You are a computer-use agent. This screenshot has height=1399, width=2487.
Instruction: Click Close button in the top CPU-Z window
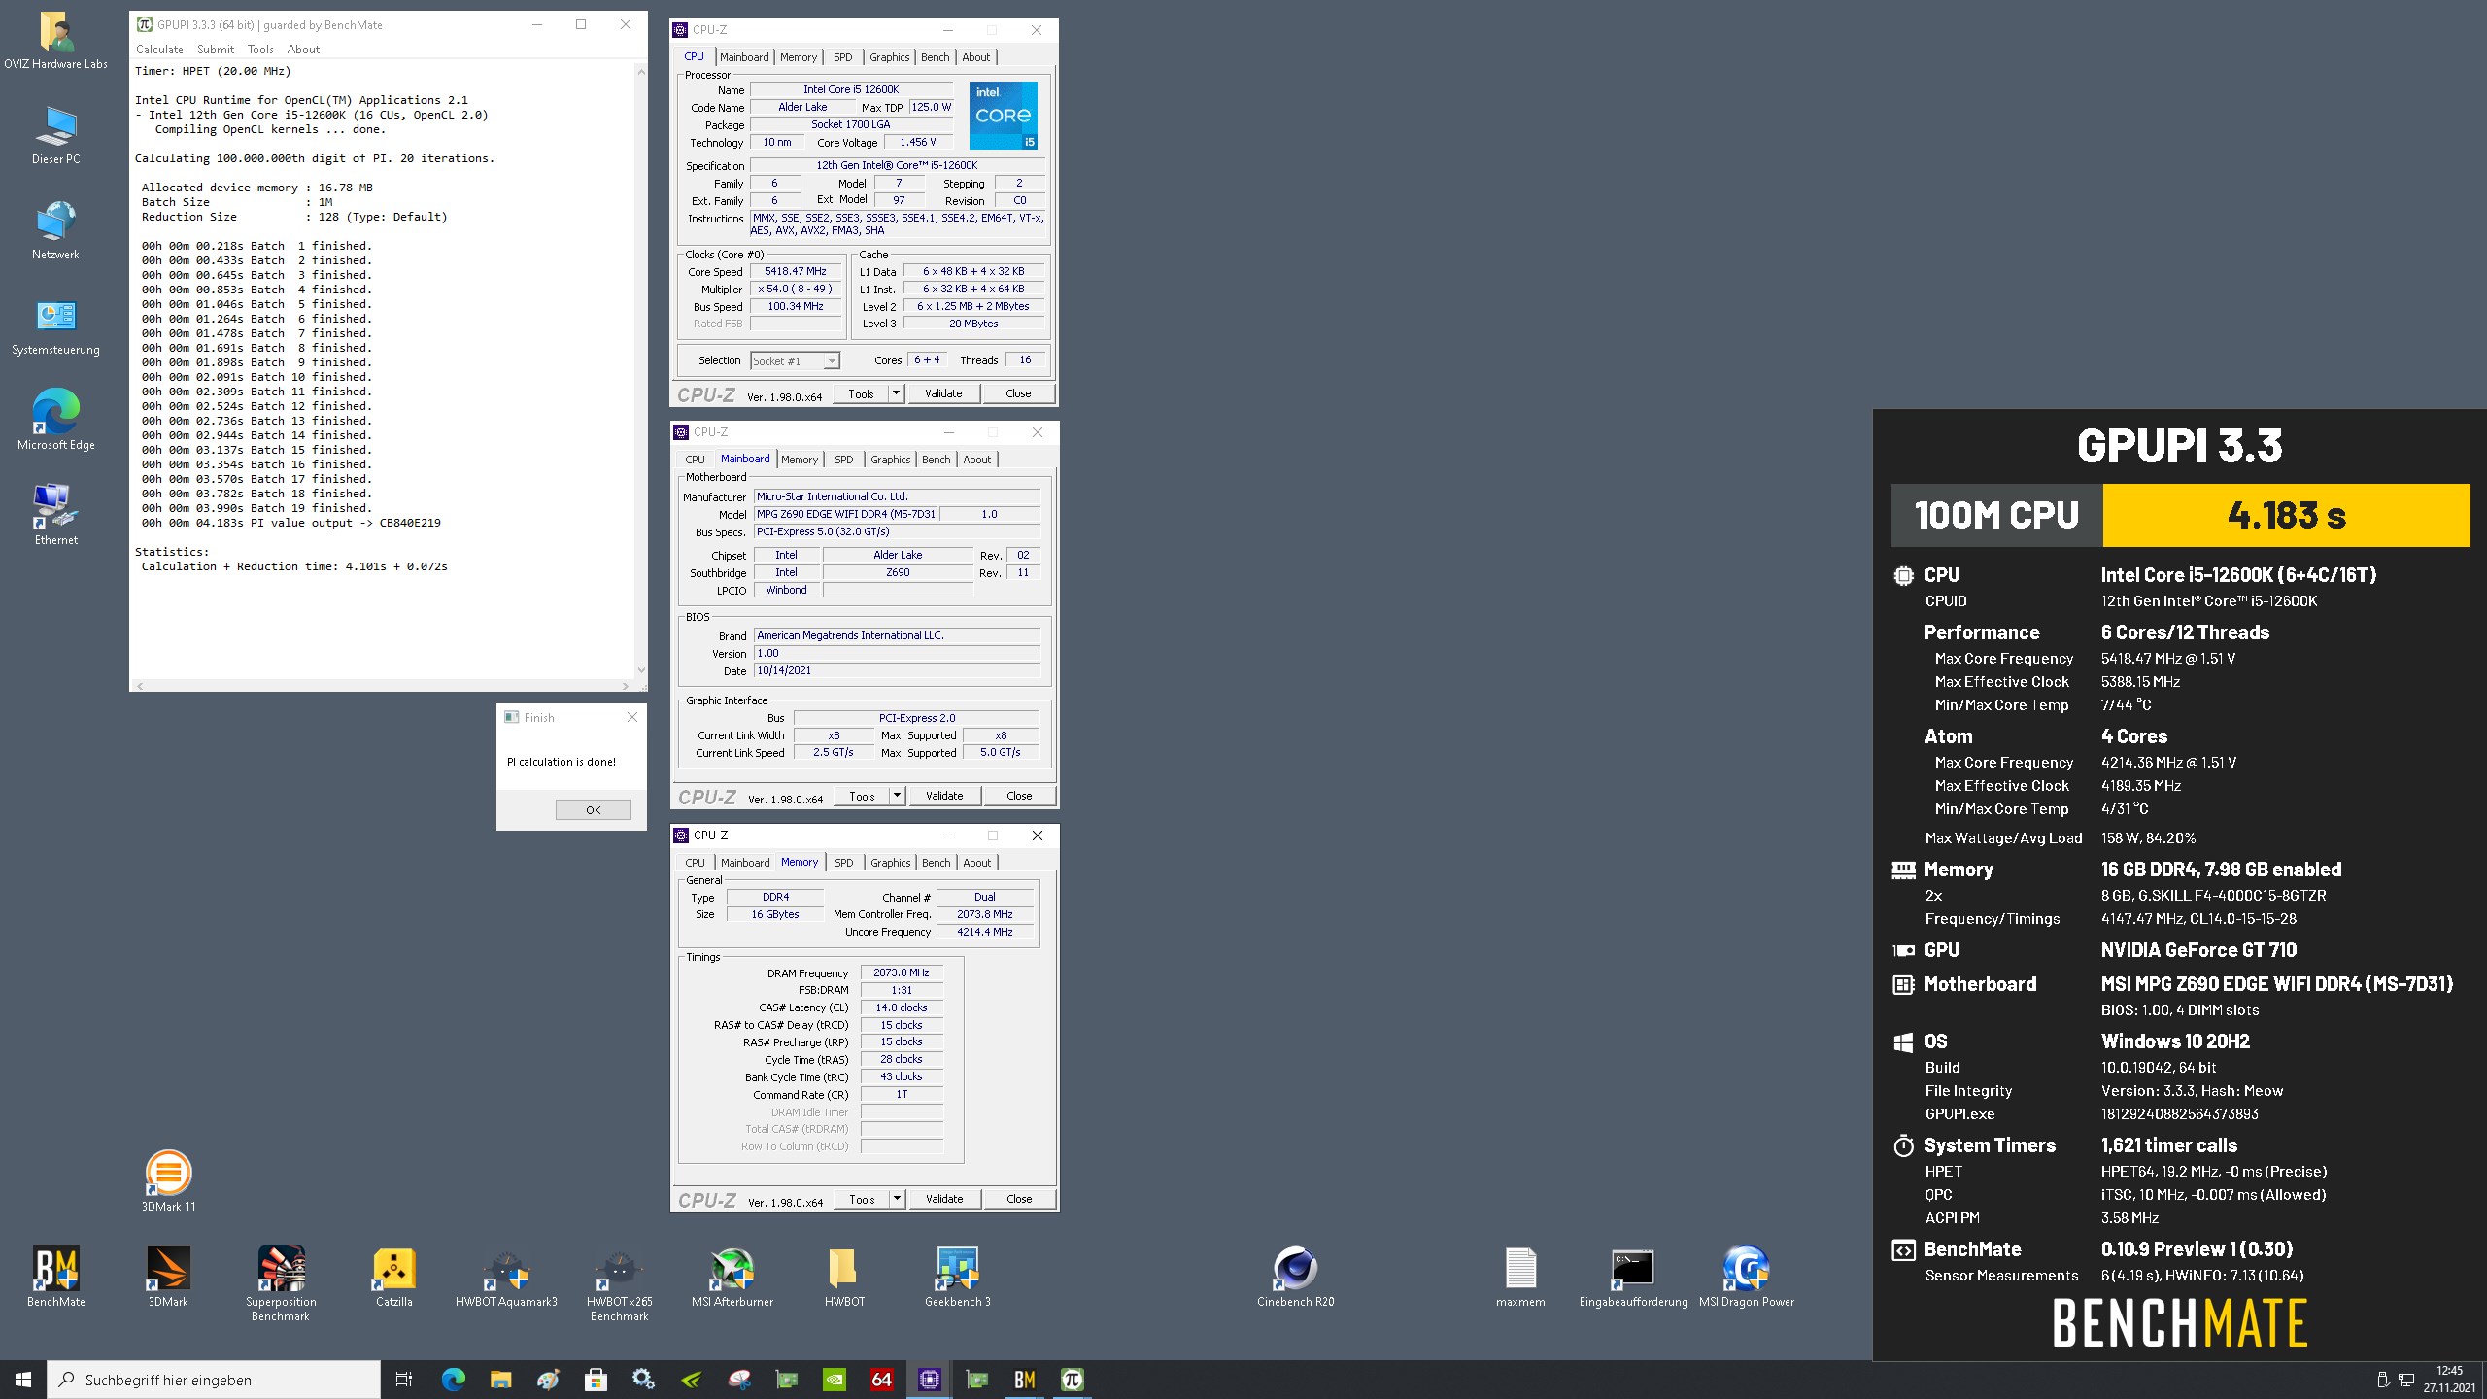pyautogui.click(x=1018, y=393)
